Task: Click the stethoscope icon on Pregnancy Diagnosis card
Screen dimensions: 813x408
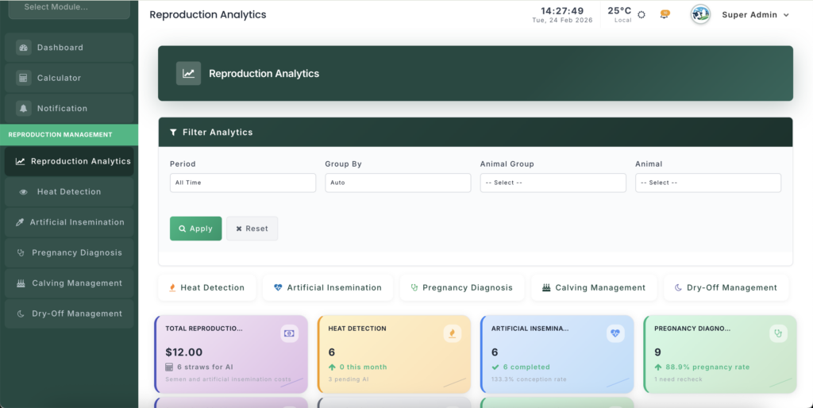Action: pyautogui.click(x=778, y=333)
